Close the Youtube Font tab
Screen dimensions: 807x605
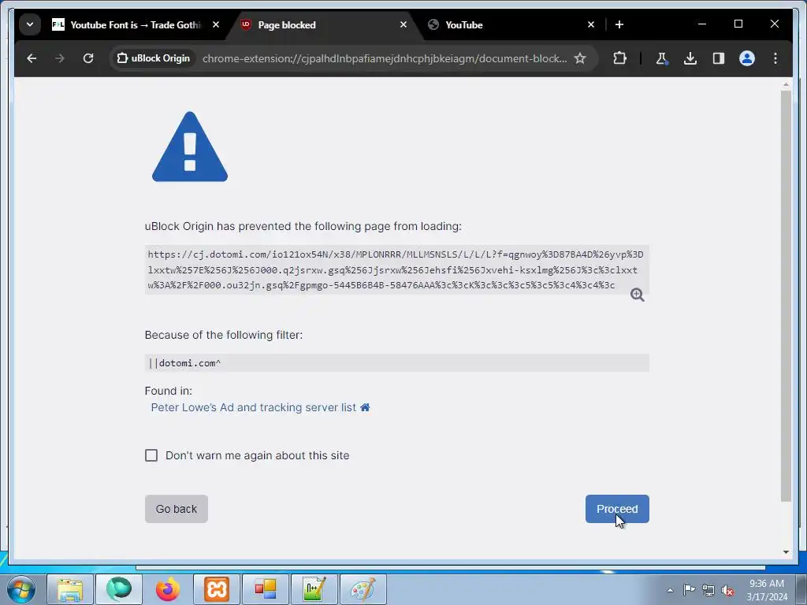coord(216,24)
